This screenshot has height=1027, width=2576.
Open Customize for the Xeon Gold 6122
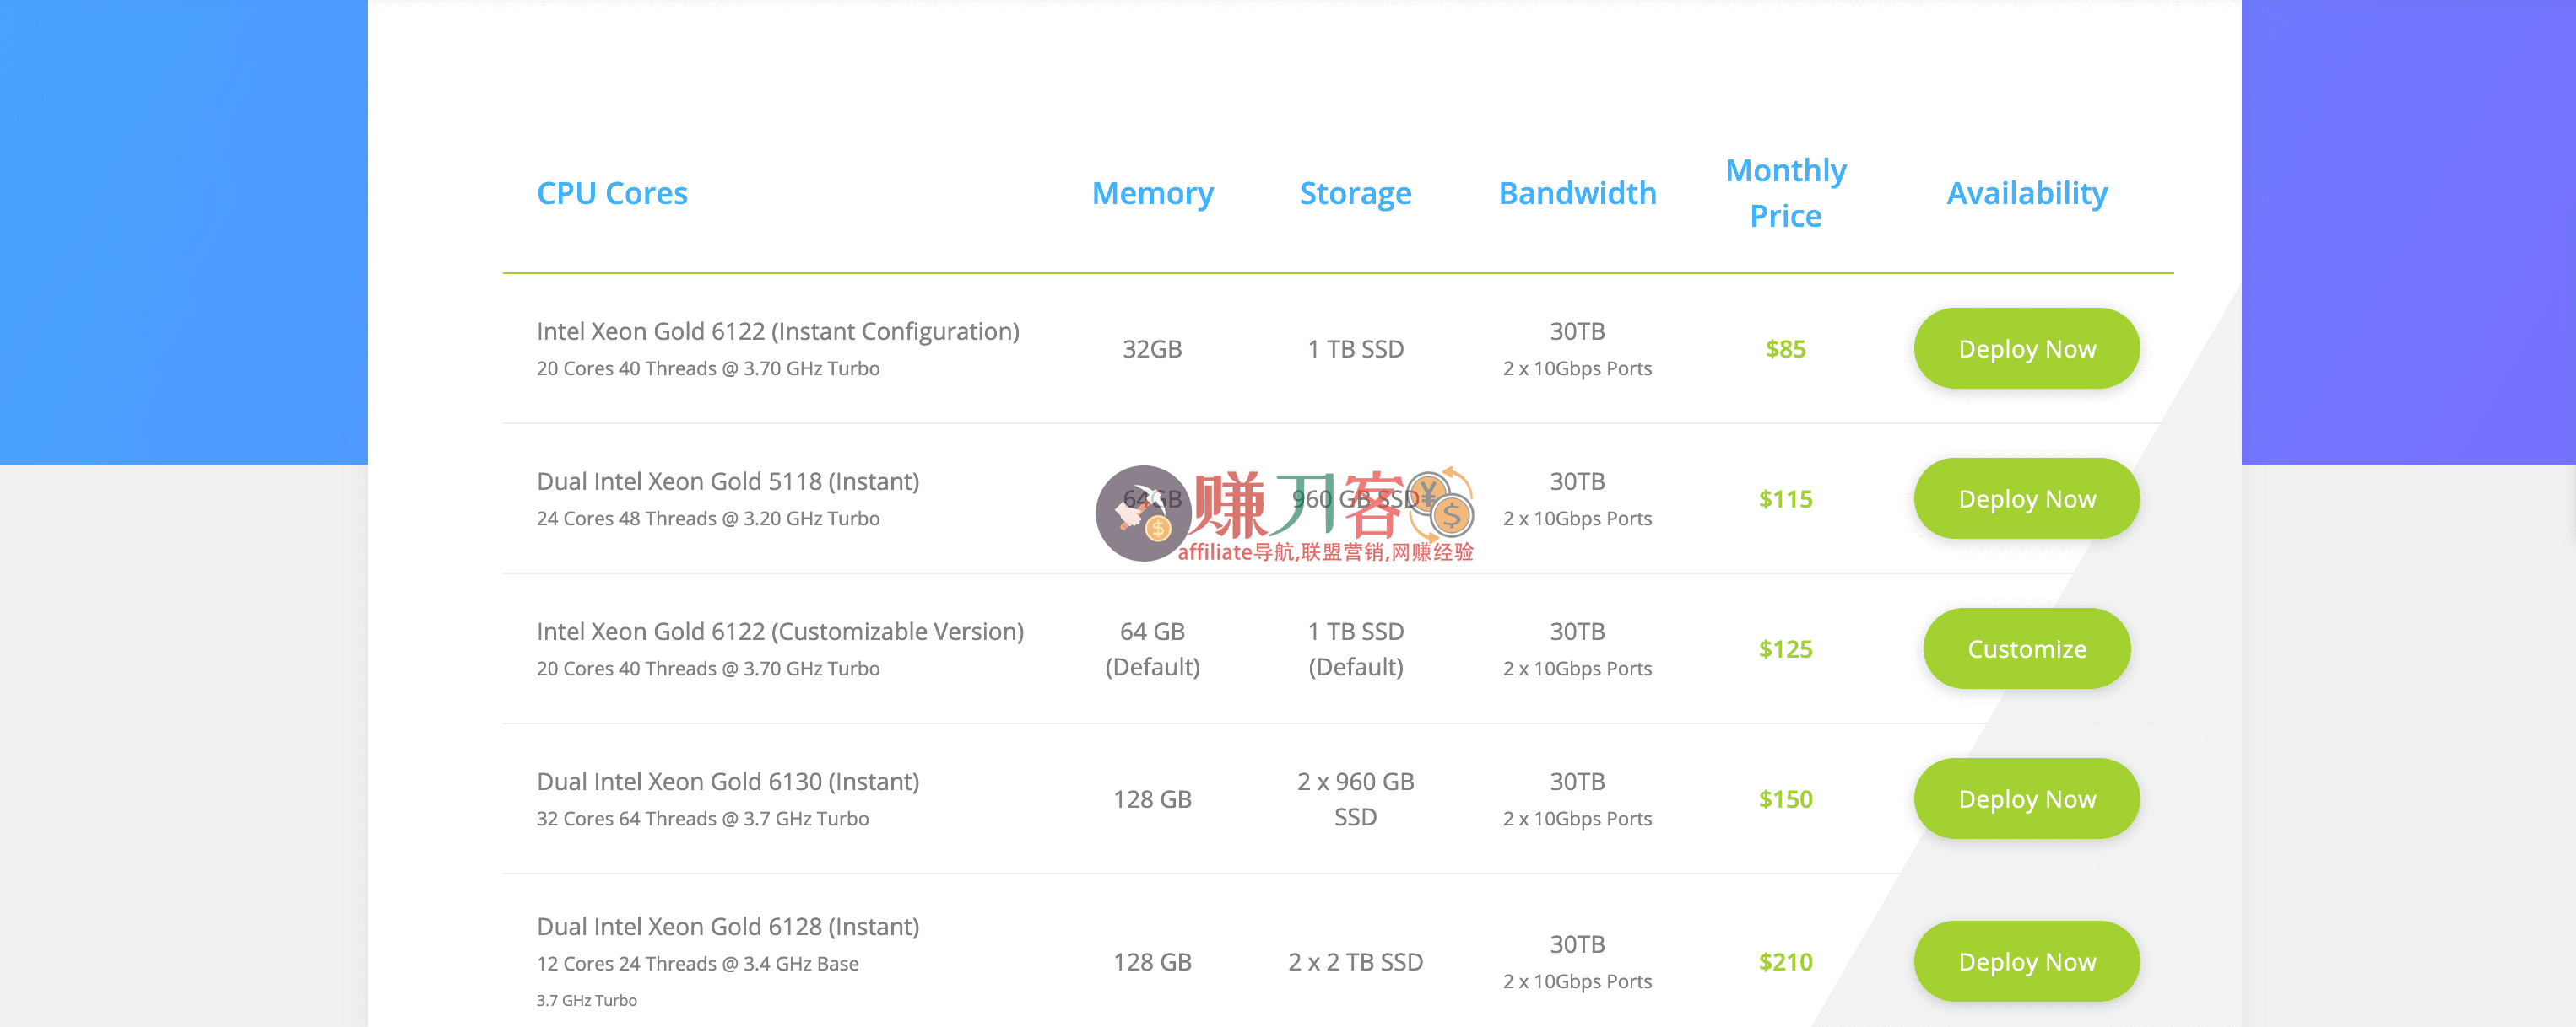(x=2026, y=649)
